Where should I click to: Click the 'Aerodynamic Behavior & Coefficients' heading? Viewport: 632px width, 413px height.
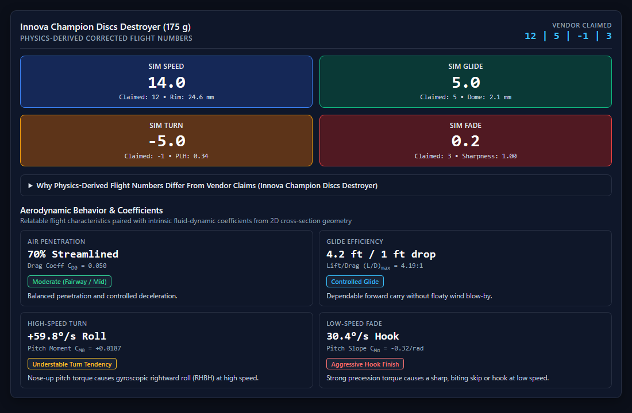click(x=91, y=211)
